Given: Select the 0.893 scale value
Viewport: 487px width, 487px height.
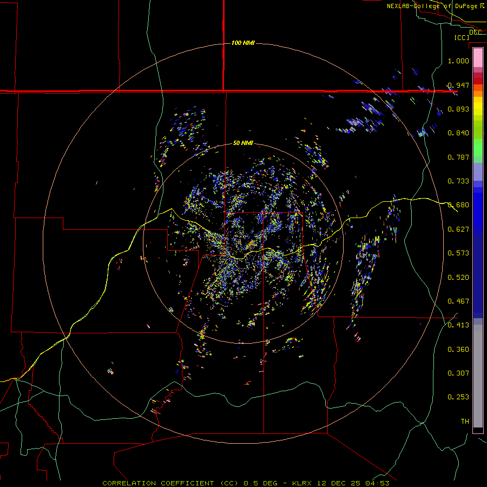Looking at the screenshot, I should pyautogui.click(x=458, y=109).
